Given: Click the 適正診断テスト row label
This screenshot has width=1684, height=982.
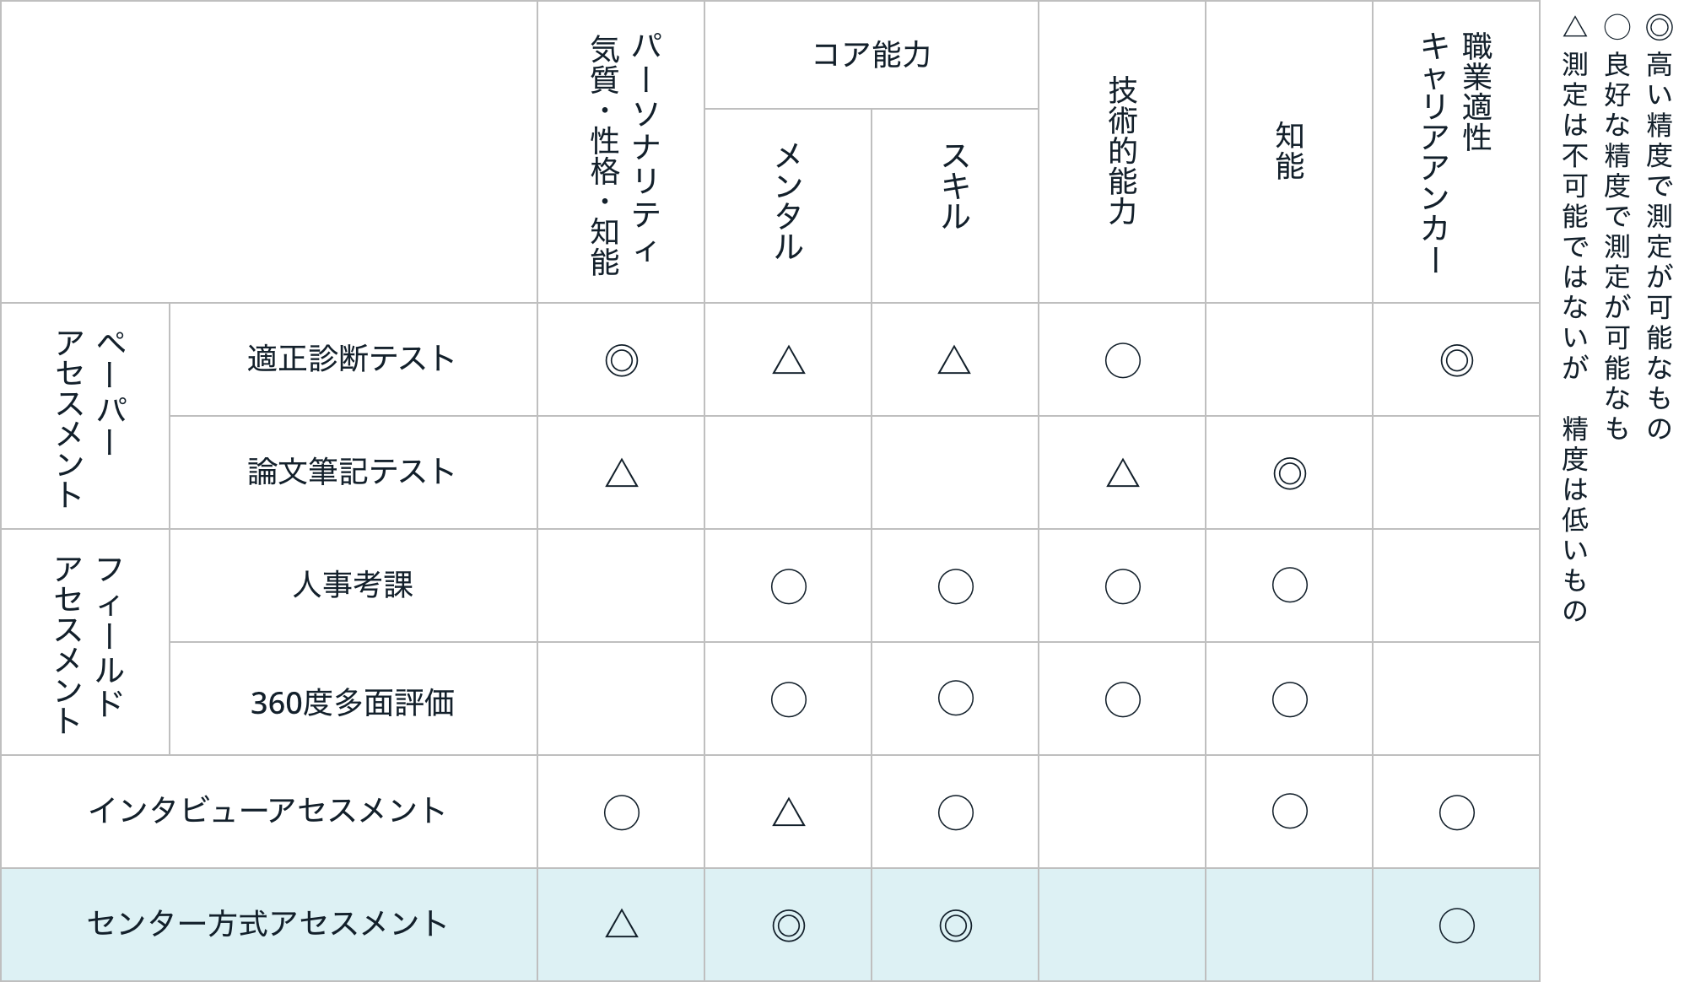Looking at the screenshot, I should click(x=353, y=359).
